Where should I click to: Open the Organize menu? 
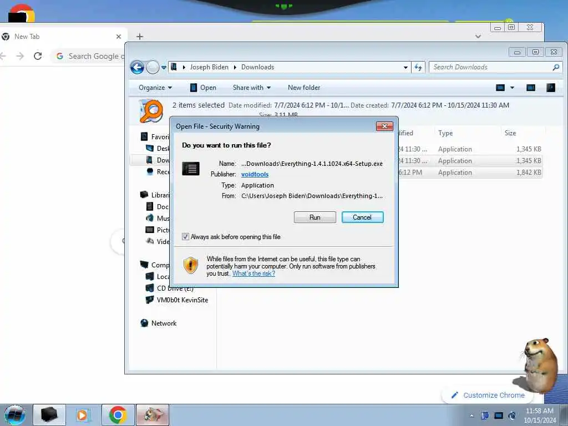tap(155, 88)
